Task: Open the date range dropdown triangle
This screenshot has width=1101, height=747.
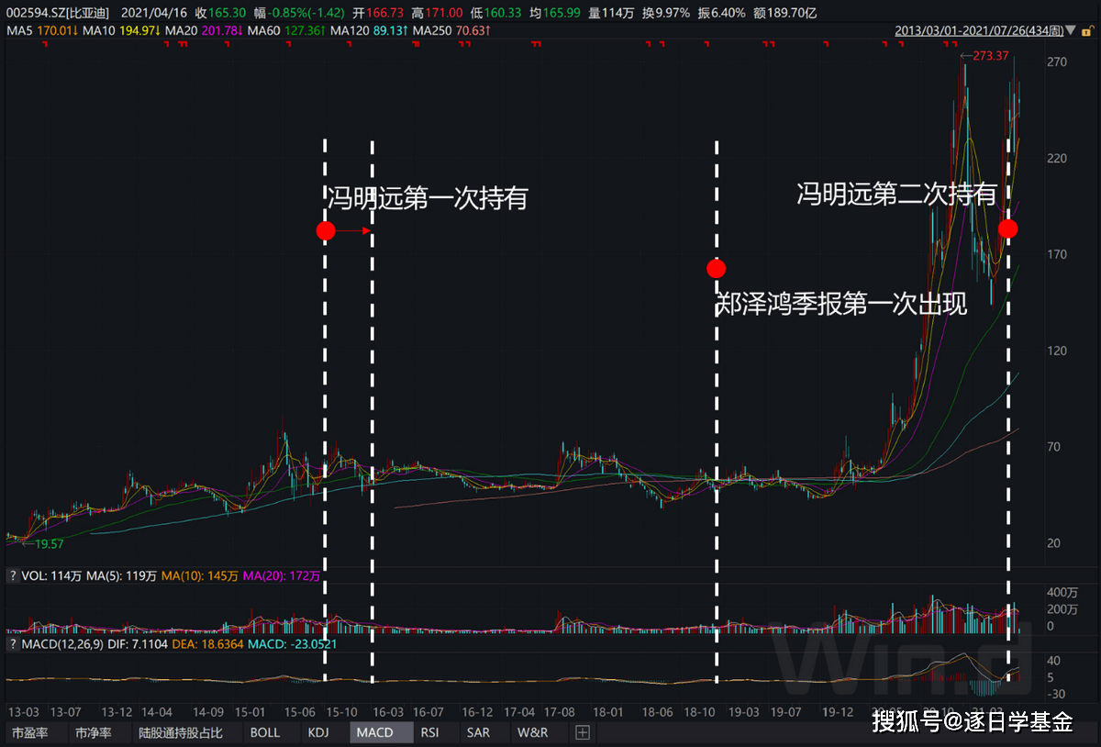Action: [1071, 31]
